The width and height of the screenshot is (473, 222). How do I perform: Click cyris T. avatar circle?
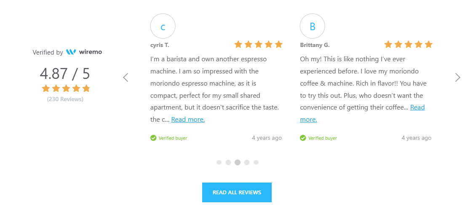163,26
